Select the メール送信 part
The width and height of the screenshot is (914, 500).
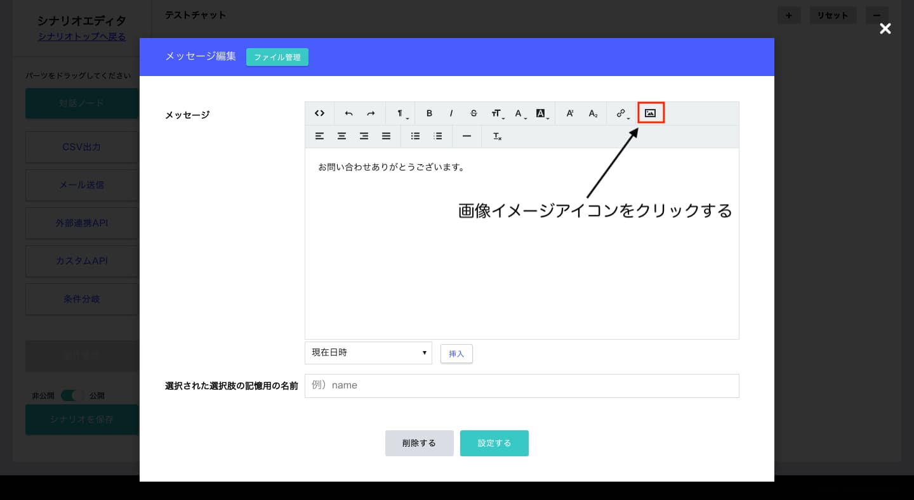pyautogui.click(x=82, y=185)
